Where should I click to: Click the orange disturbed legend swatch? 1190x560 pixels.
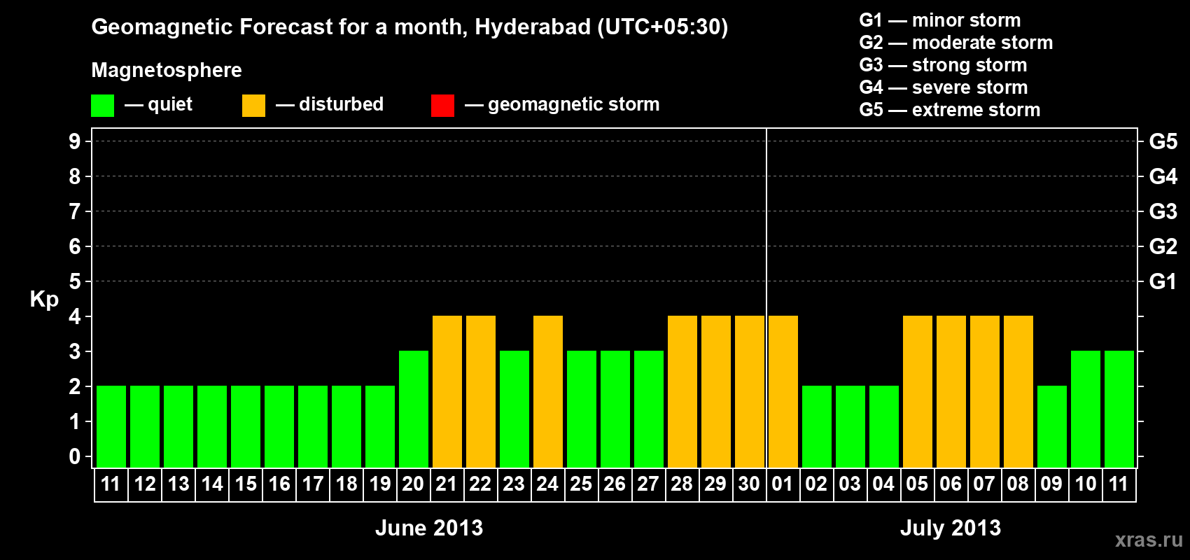click(253, 106)
